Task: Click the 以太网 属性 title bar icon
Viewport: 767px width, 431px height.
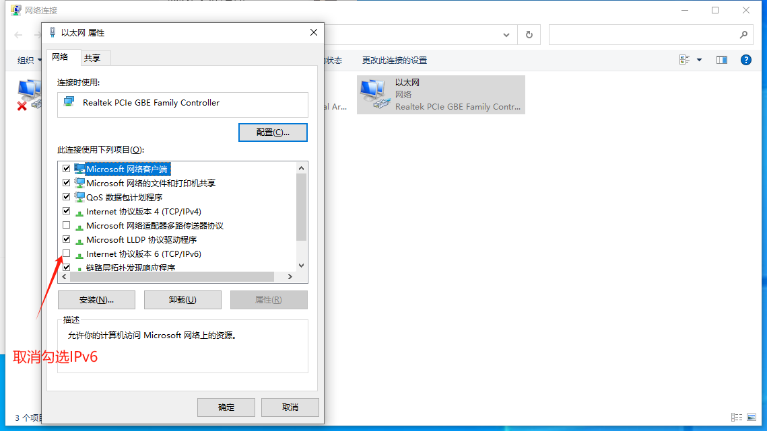Action: tap(53, 32)
